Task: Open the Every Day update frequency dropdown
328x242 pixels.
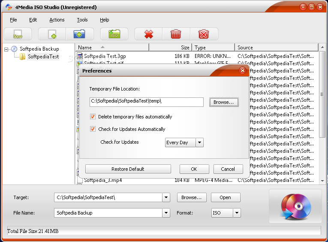Action: [199, 142]
